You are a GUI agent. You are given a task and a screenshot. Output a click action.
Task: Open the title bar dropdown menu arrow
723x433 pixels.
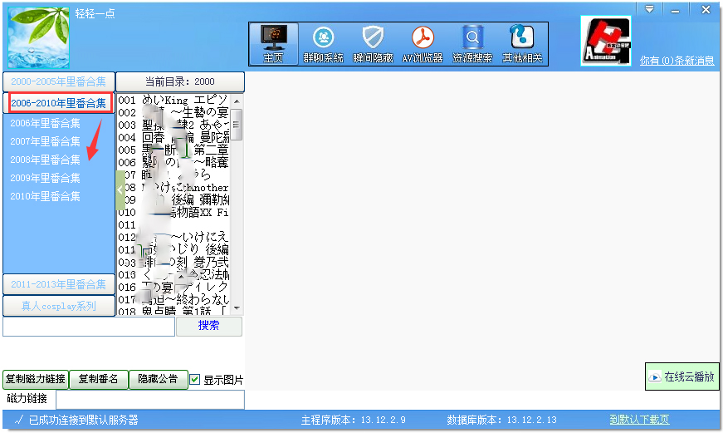click(x=649, y=9)
